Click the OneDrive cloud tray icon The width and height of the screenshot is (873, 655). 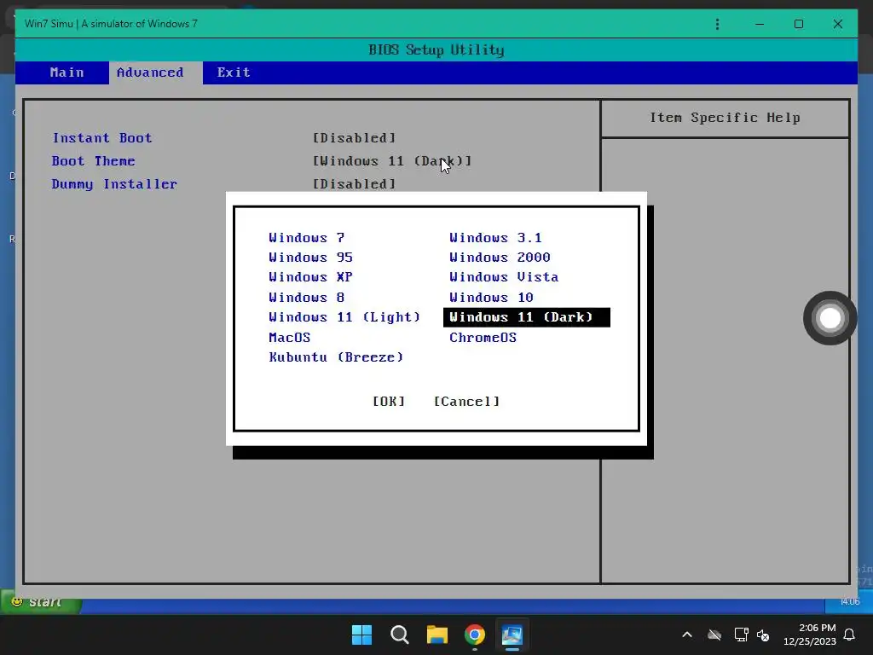714,635
